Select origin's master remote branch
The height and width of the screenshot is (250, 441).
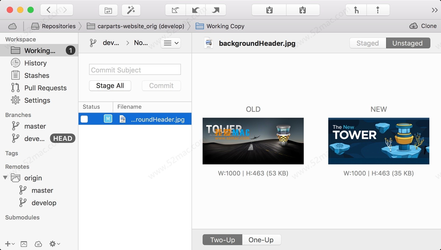(39, 190)
